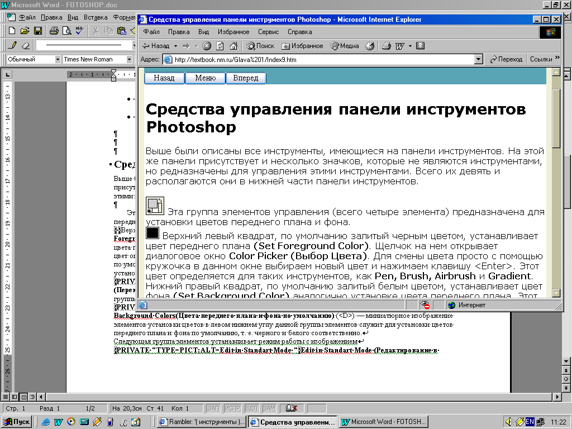
Task: Switch Word to Normal view button
Action: [6, 397]
